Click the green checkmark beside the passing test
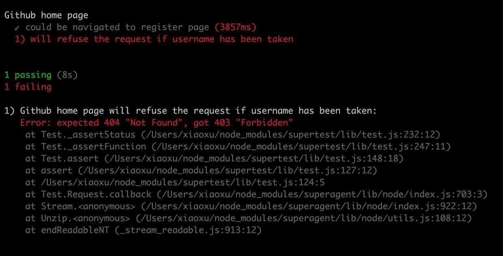Screen dimensions: 503x256 [17, 28]
